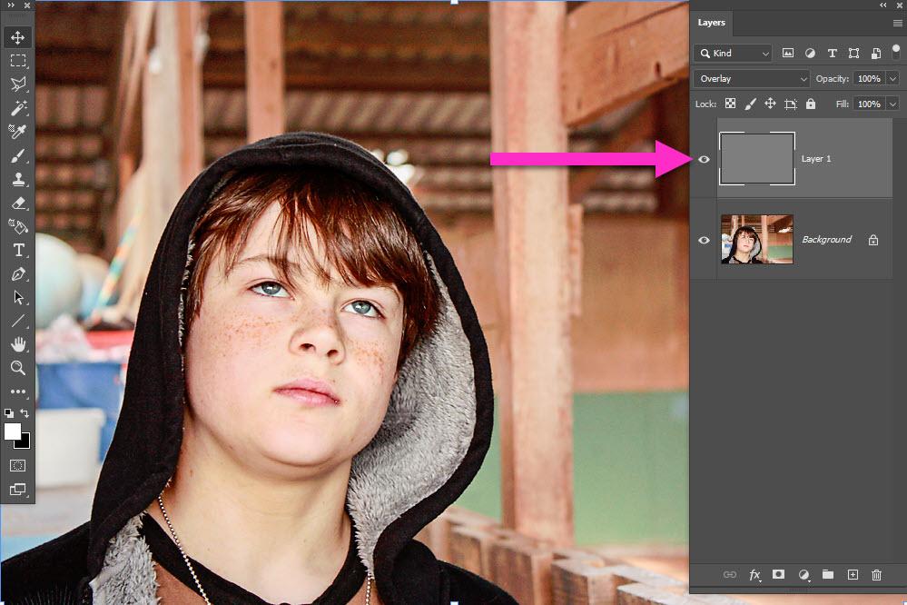The height and width of the screenshot is (605, 907).
Task: Change the screen mode
Action: point(17,490)
